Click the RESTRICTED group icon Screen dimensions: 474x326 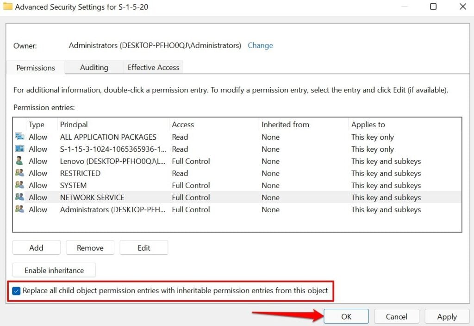(19, 173)
